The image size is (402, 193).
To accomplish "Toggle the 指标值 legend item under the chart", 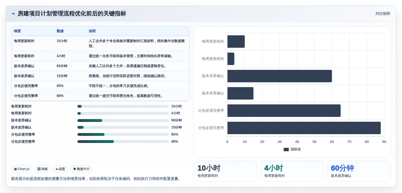I will point(292,149).
